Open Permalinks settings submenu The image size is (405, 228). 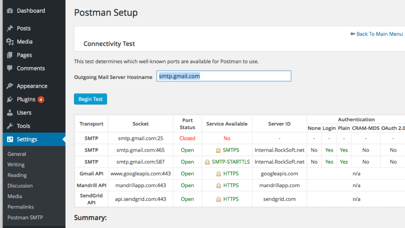point(21,207)
